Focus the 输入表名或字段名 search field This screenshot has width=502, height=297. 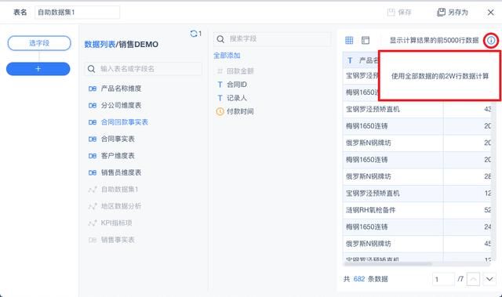(x=143, y=69)
